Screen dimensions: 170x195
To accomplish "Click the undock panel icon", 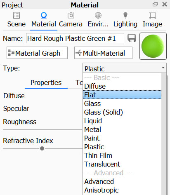I will (x=155, y=5).
